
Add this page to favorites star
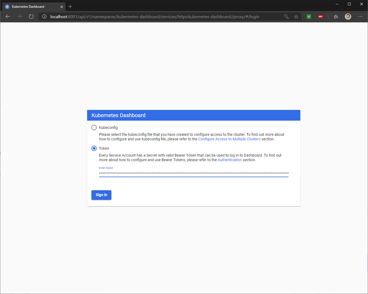click(296, 17)
